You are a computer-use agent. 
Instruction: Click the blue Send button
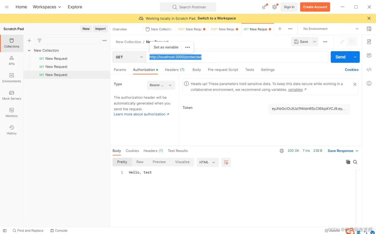pos(341,57)
